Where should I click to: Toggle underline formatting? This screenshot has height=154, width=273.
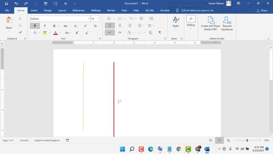pos(54,26)
